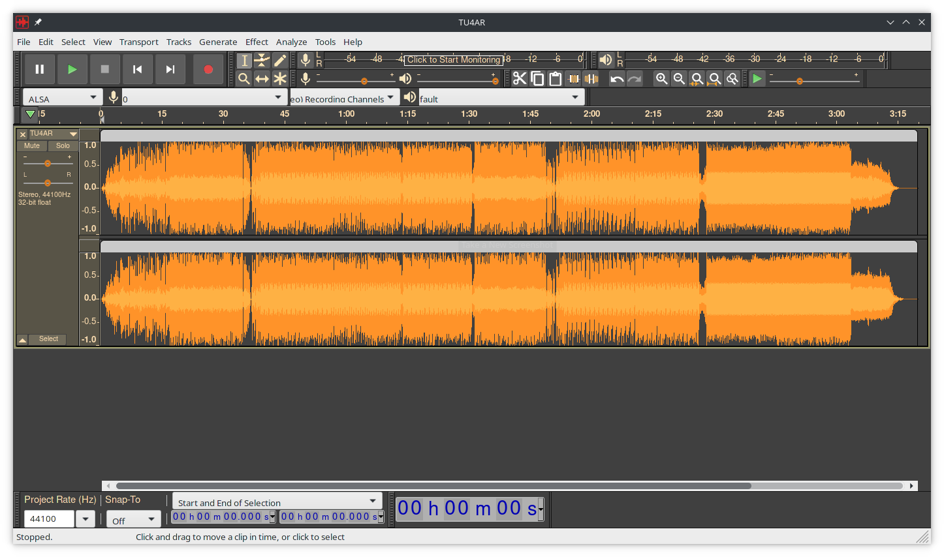This screenshot has width=944, height=557.
Task: Fit project to width icon
Action: coord(715,79)
